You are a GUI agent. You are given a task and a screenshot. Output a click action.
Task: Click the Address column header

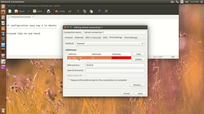click(79, 54)
